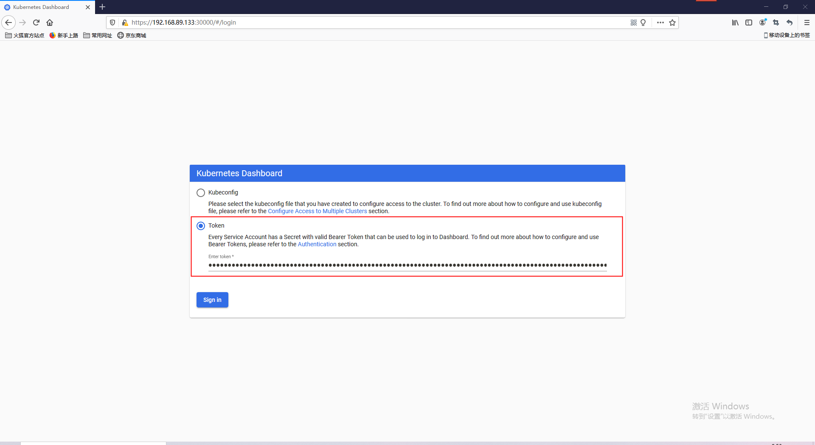Click the lightbulb icon in address bar
Image resolution: width=815 pixels, height=445 pixels.
643,23
